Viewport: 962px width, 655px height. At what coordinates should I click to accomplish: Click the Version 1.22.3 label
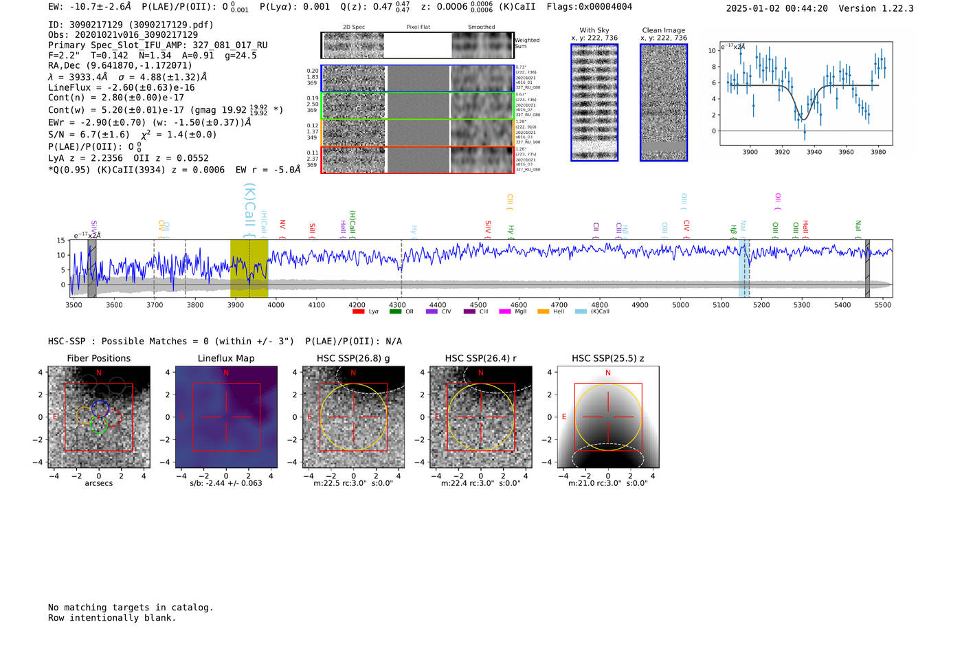coord(876,8)
